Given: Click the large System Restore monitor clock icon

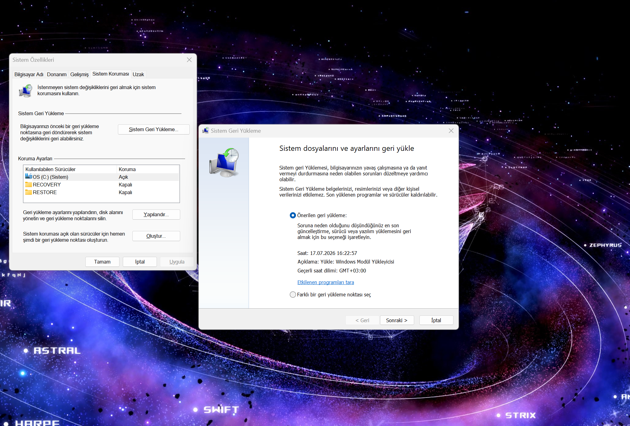Looking at the screenshot, I should click(x=224, y=162).
